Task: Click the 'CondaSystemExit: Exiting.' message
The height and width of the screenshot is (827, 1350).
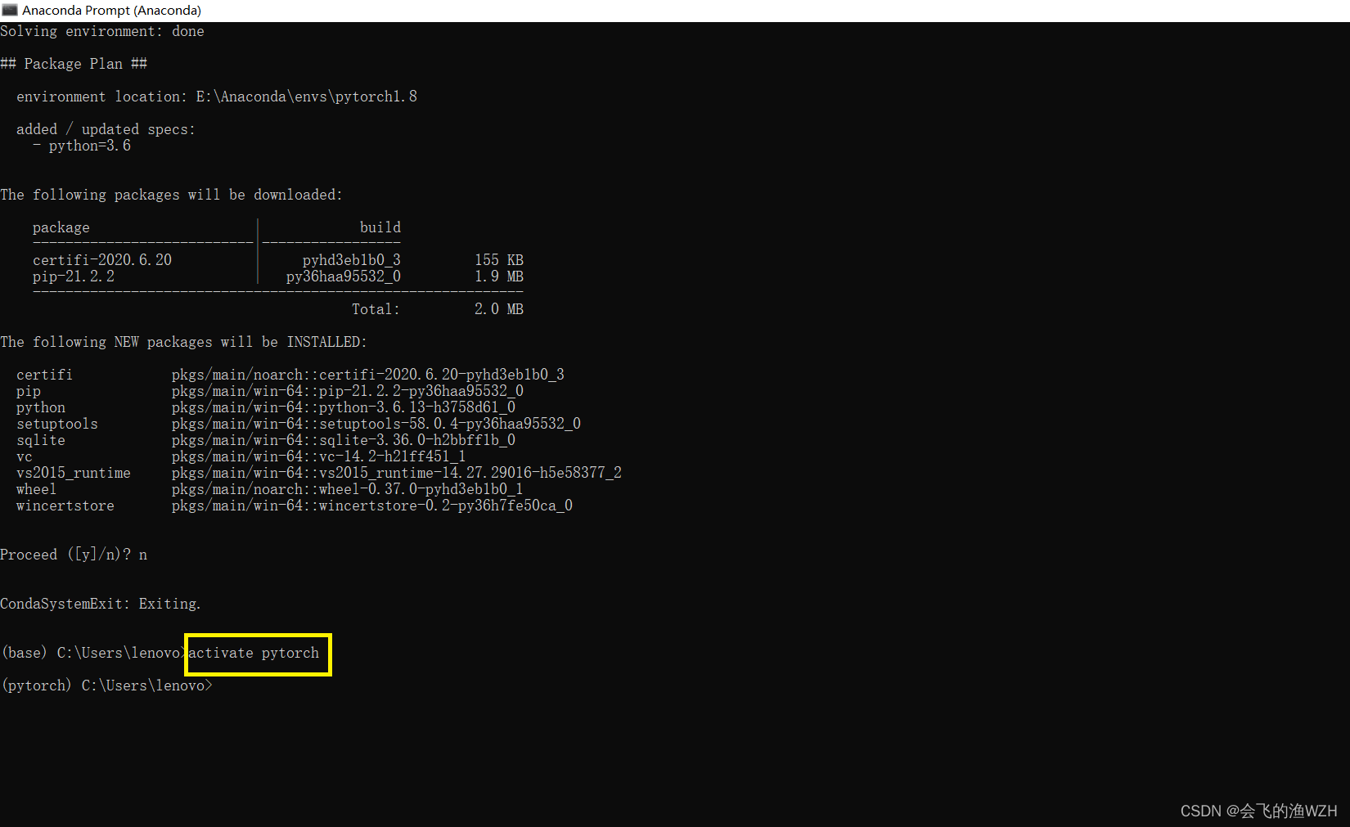Action: [x=101, y=604]
